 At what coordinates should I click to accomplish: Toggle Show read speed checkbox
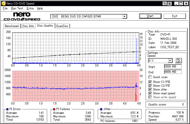150,93
